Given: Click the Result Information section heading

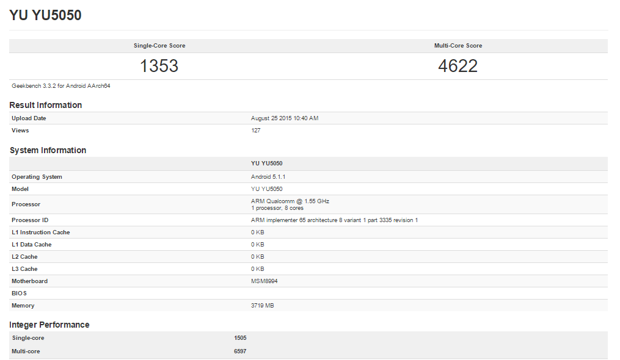Looking at the screenshot, I should click(x=45, y=105).
